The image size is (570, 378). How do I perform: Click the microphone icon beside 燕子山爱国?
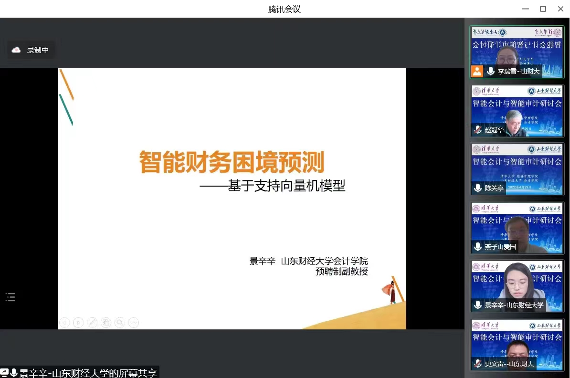477,247
